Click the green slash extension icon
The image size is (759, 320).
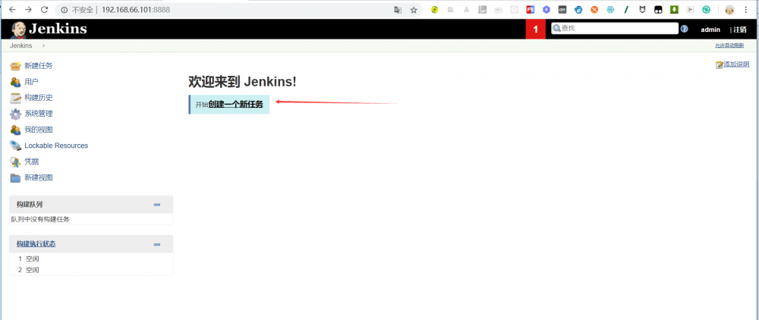[626, 10]
